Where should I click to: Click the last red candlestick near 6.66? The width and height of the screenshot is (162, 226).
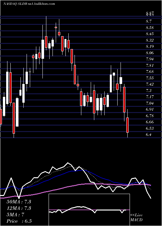pyautogui.click(x=127, y=125)
